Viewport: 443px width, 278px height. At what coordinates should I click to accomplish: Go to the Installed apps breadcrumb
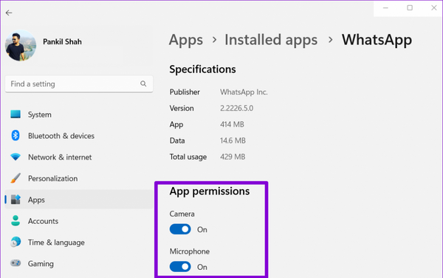(x=271, y=40)
